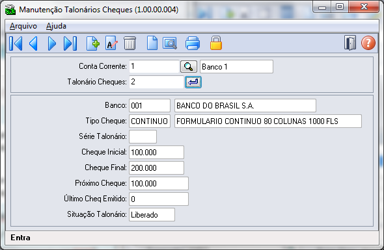384x250 pixels.
Task: Search Conta Corrente with magnifier button
Action: (x=189, y=66)
